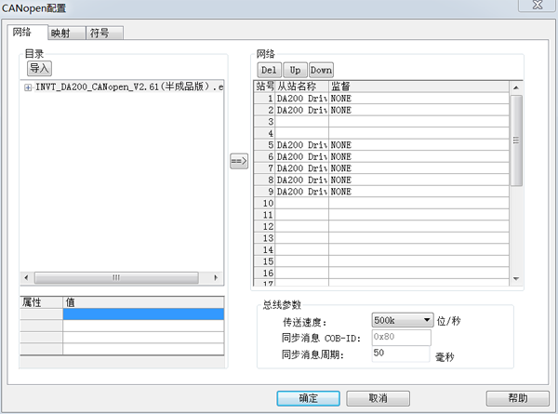Click the directory horizontal scrollbar
Screen dimensions: 558x414
116,277
